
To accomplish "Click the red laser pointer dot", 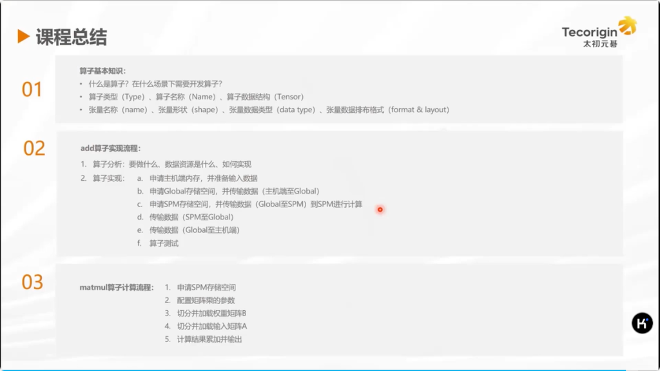I will pos(380,209).
